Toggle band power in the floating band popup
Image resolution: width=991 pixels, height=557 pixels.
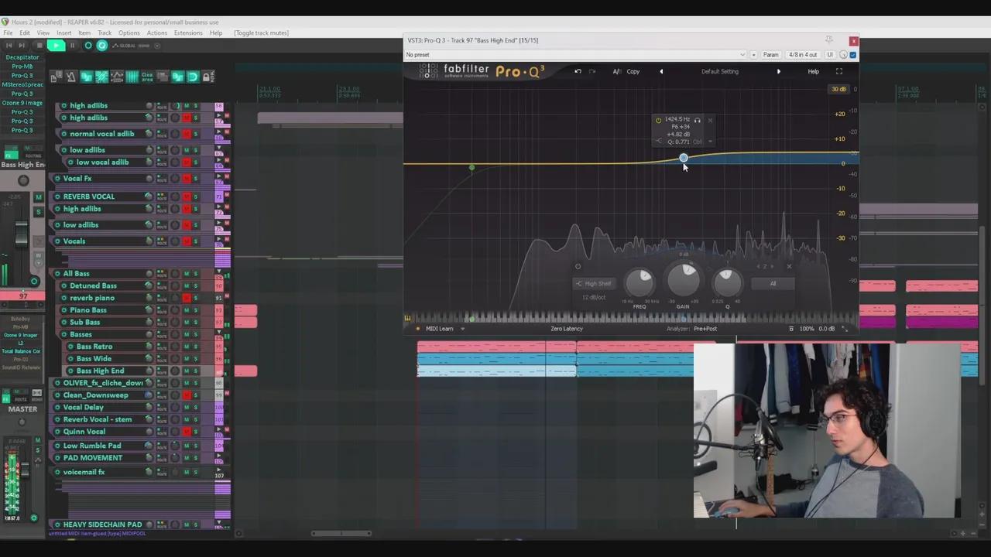click(658, 120)
